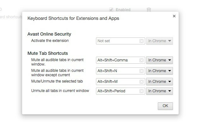Clear the Avast Not set shortcut field
Viewport: 202px width, 126px height.
141,41
